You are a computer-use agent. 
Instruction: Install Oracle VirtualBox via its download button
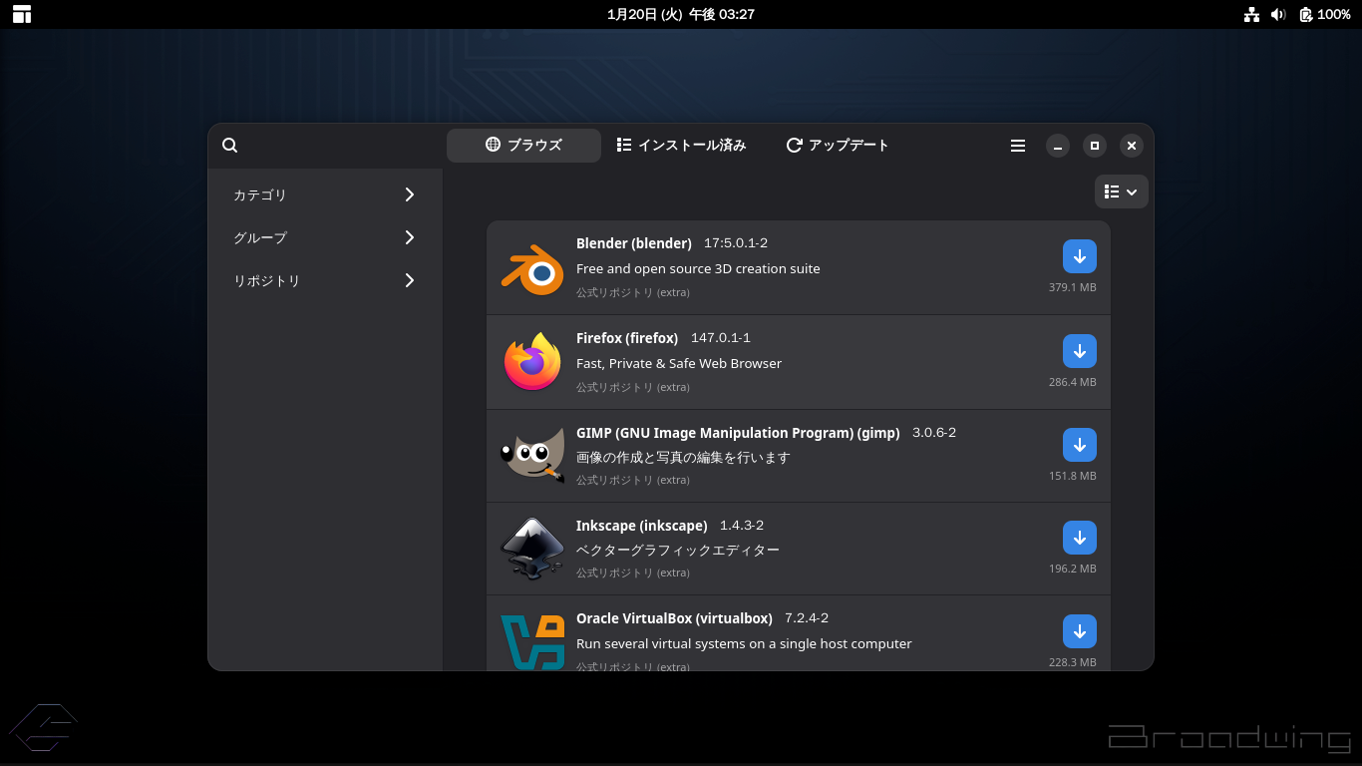pyautogui.click(x=1080, y=631)
